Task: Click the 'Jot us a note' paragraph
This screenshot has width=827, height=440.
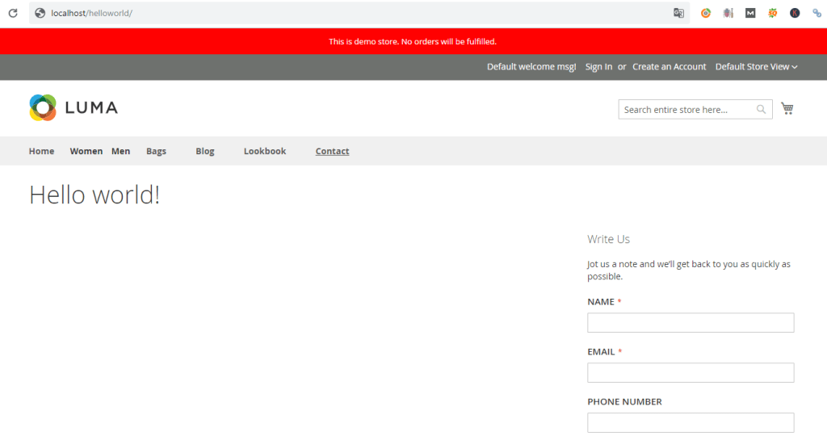Action: pyautogui.click(x=689, y=270)
